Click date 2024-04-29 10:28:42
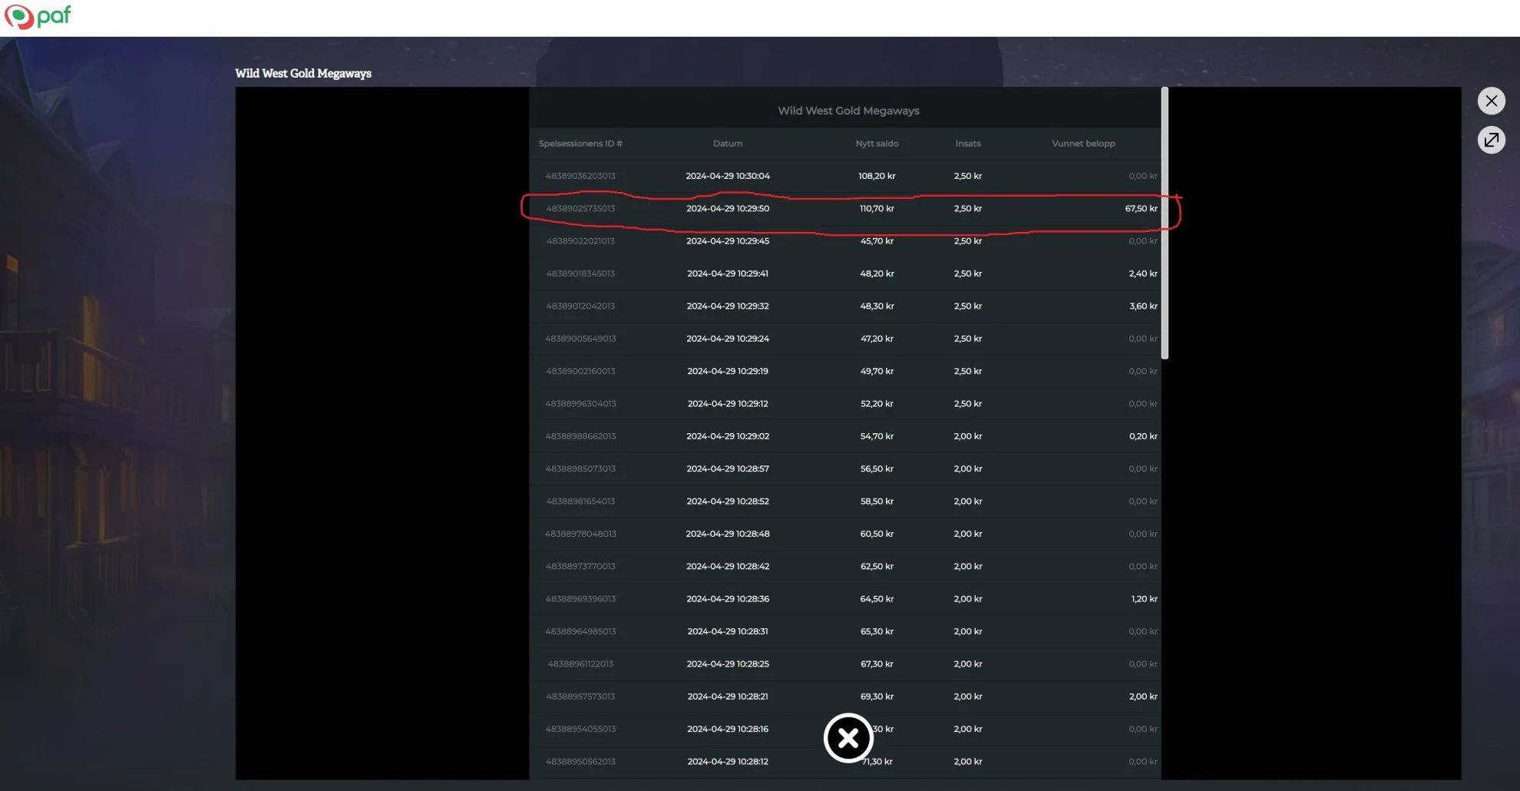Image resolution: width=1520 pixels, height=791 pixels. point(728,566)
